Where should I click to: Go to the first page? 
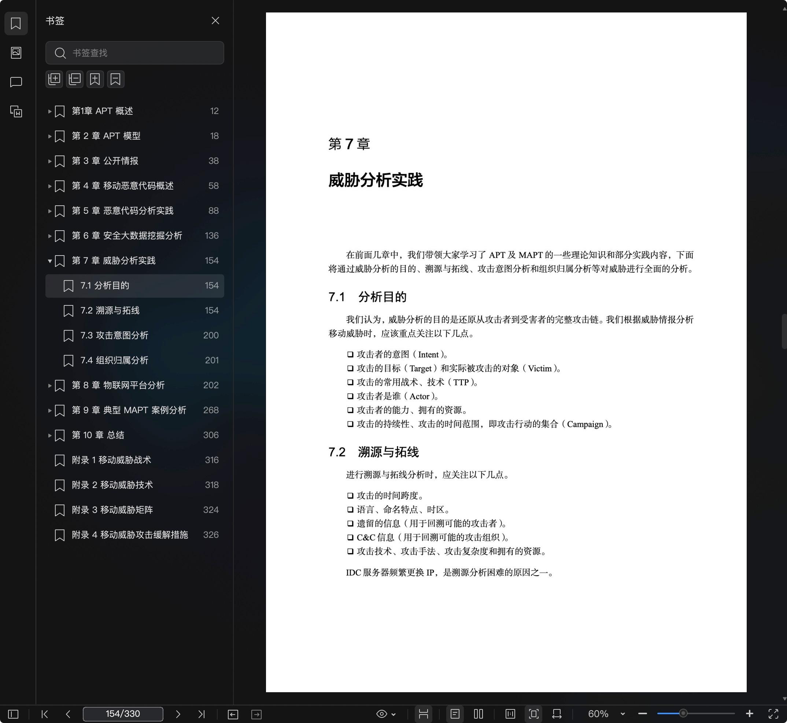(x=45, y=714)
